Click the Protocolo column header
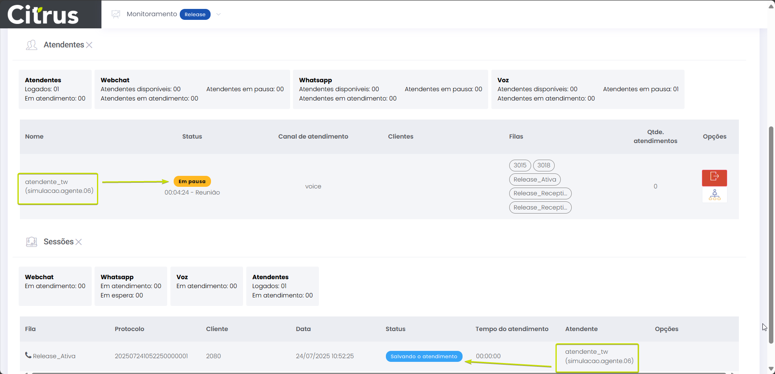 tap(129, 329)
